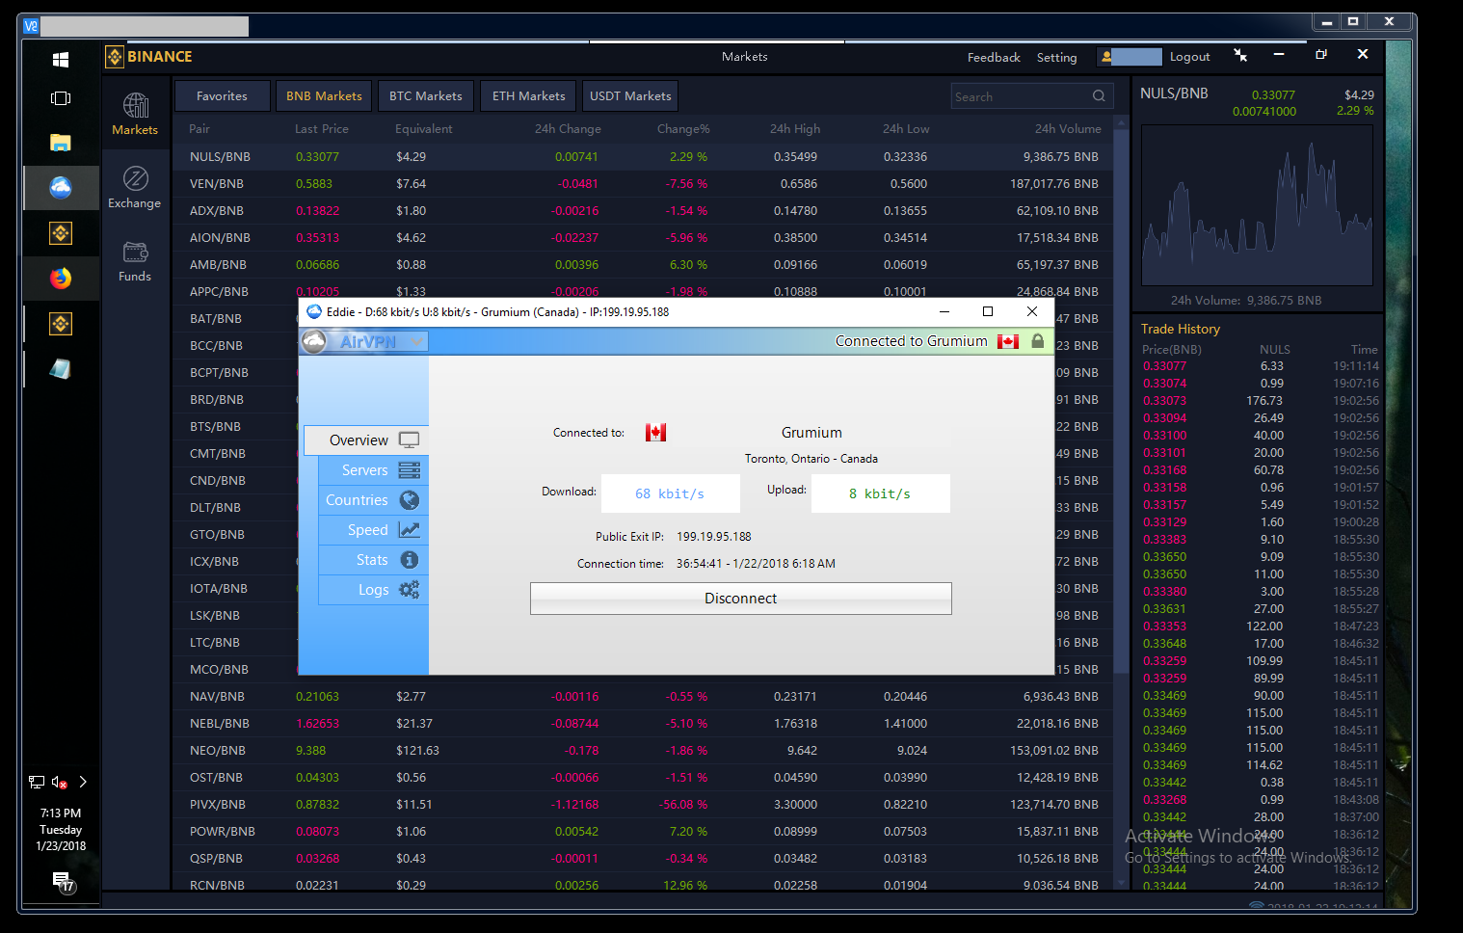Screen dimensions: 1463x933
Task: Click the Markets search input field
Action: pos(1022,96)
